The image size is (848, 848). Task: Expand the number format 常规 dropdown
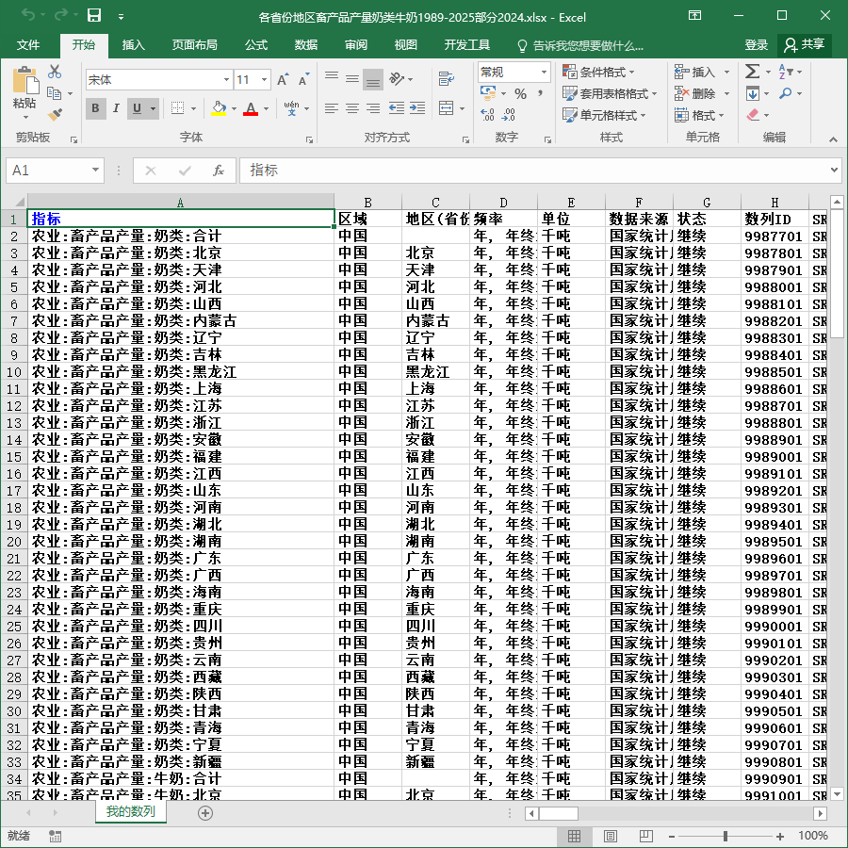544,72
